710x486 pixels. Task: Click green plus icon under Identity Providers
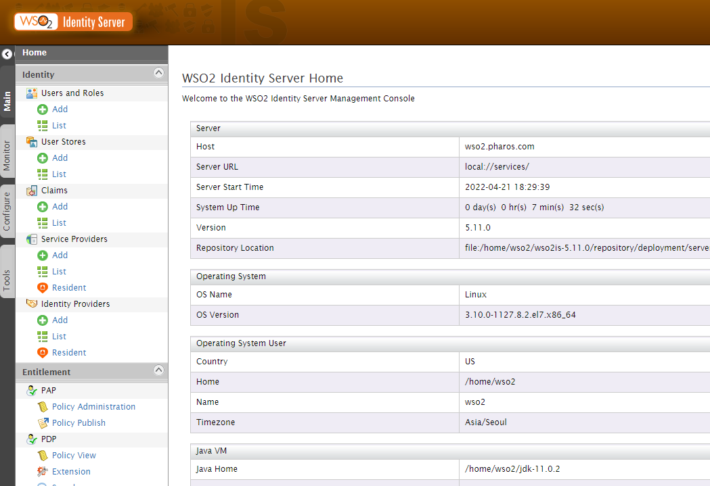coord(43,320)
